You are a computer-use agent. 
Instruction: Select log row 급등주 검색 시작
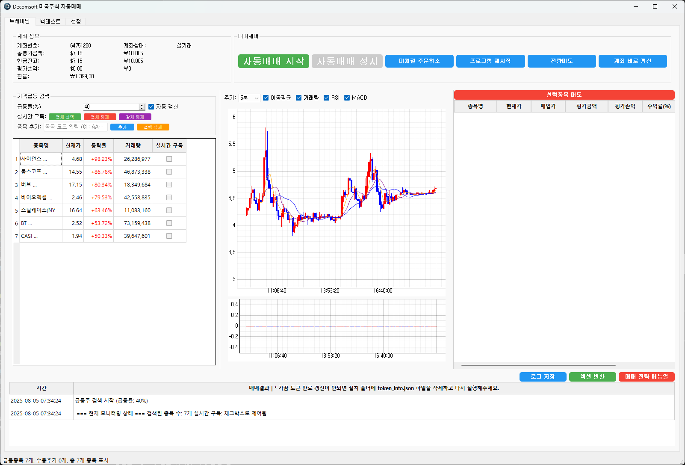(x=342, y=401)
